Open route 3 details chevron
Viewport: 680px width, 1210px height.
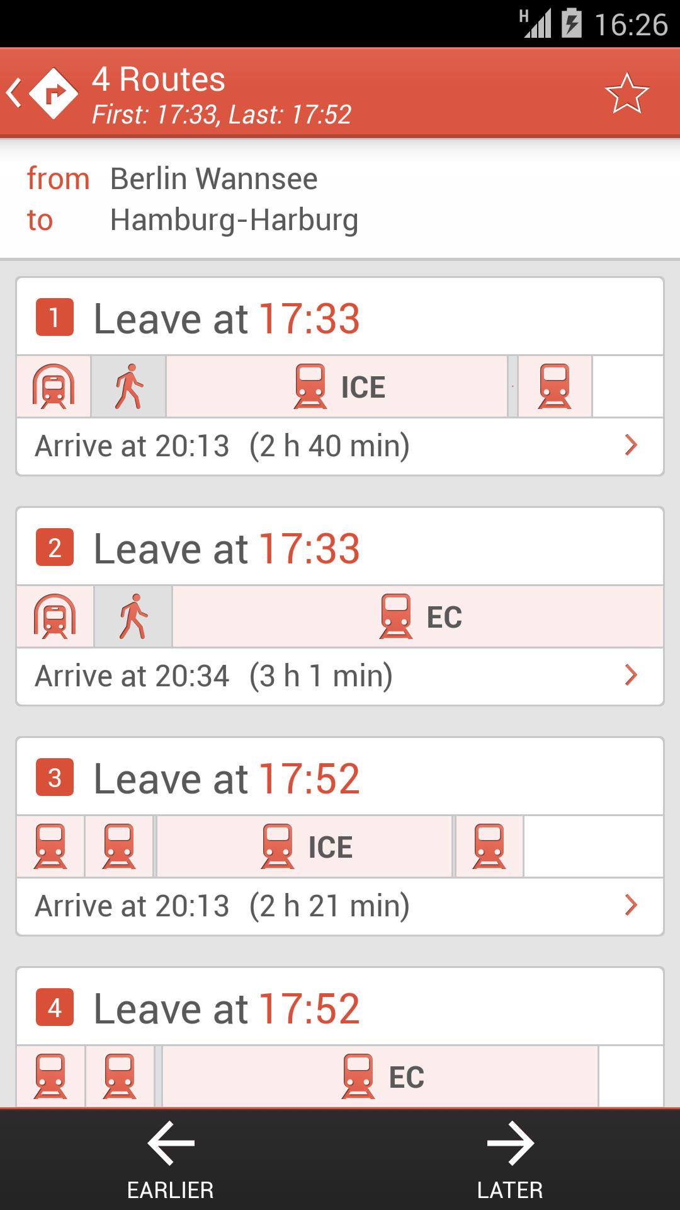(x=631, y=906)
